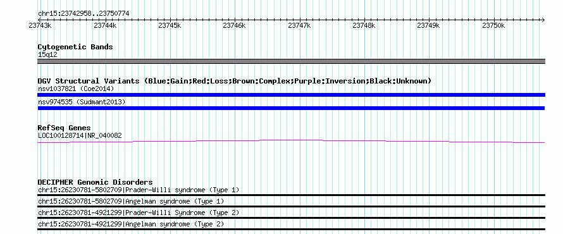Click the ruler's right arrowhead
The image size is (563, 234).
pyautogui.click(x=543, y=20)
